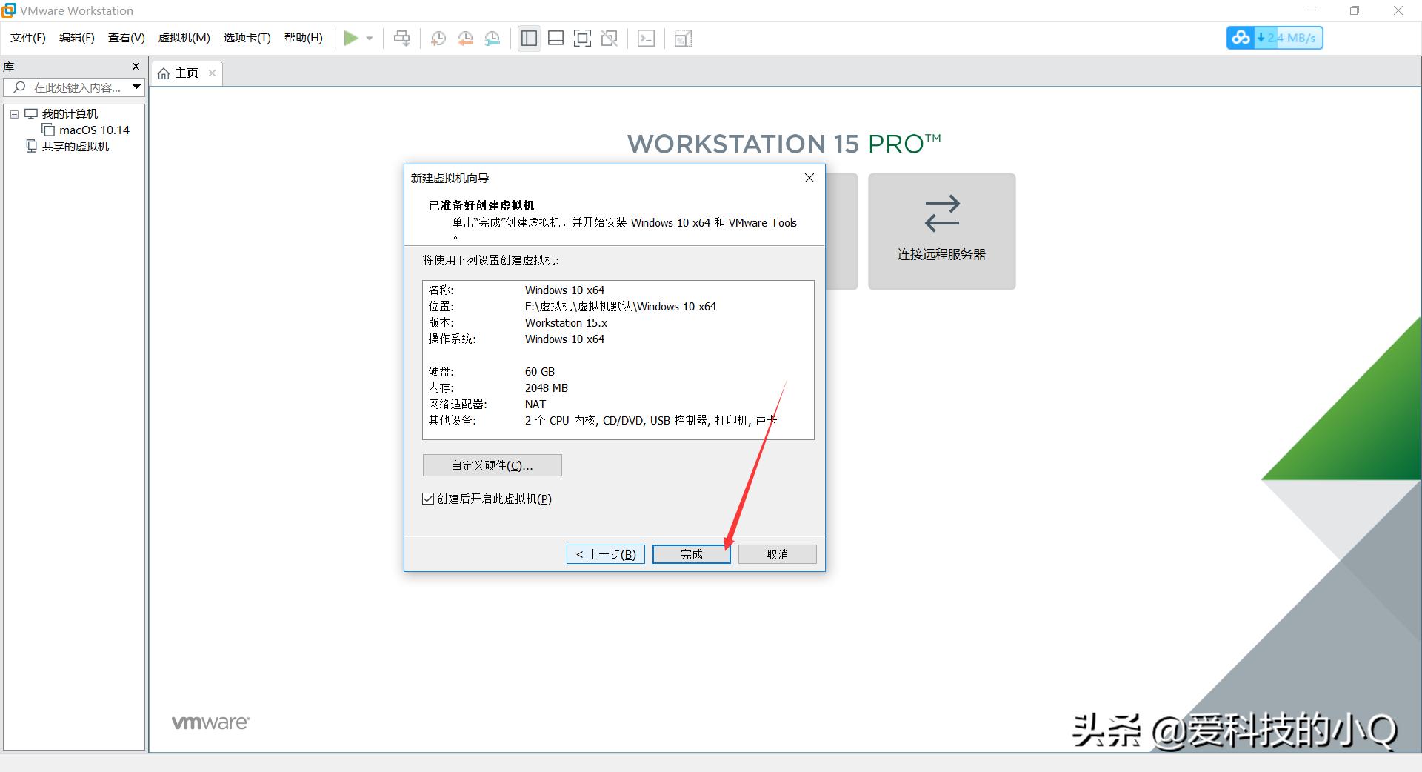
Task: Revert the VM to its snapshot
Action: [466, 38]
